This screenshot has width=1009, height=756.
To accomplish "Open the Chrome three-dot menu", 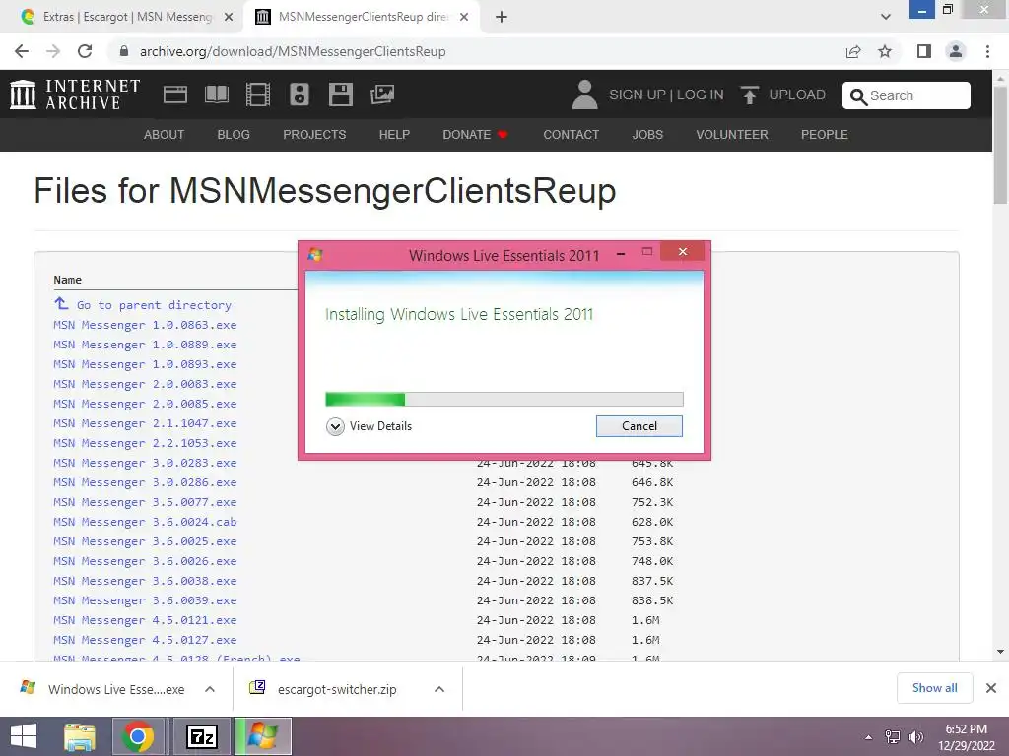I will [x=987, y=51].
